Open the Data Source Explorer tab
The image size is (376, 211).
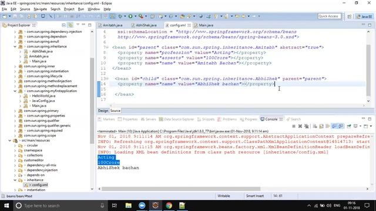click(176, 119)
